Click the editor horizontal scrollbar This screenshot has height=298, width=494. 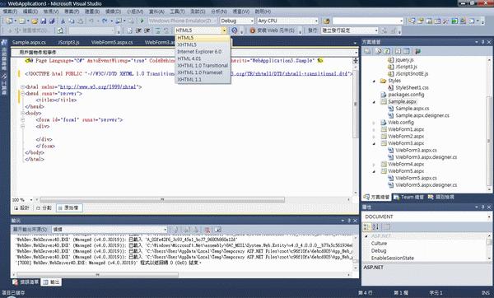click(x=162, y=200)
